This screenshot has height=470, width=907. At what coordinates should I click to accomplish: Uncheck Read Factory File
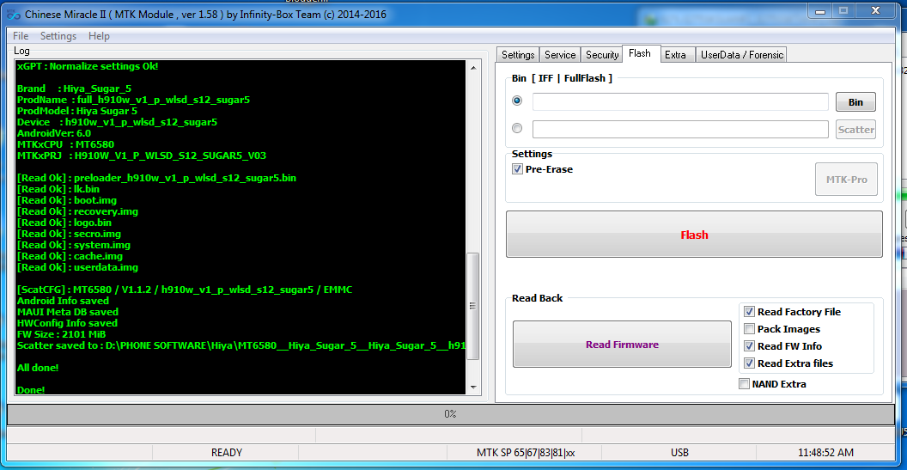(749, 311)
